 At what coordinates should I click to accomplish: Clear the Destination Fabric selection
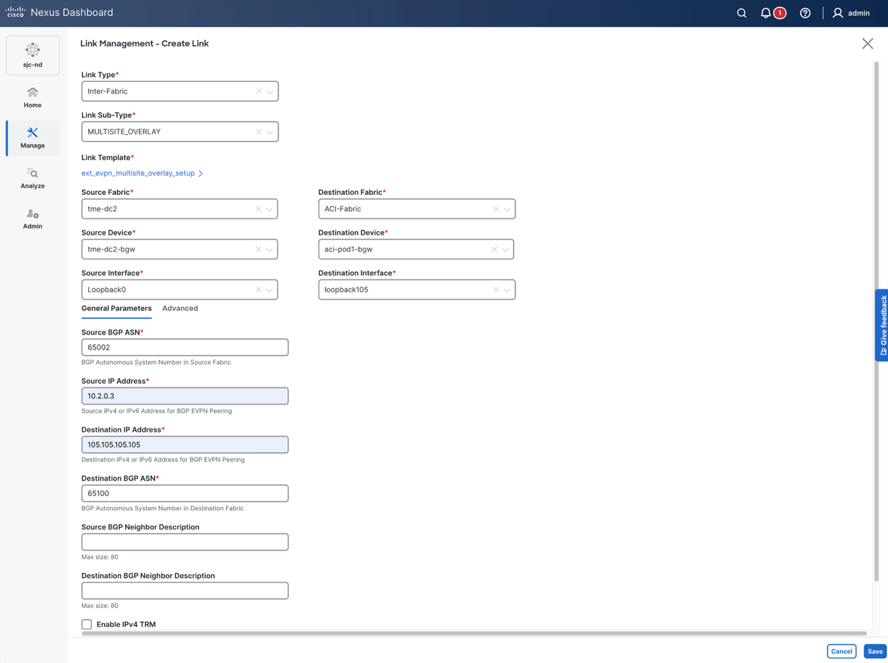pyautogui.click(x=496, y=209)
